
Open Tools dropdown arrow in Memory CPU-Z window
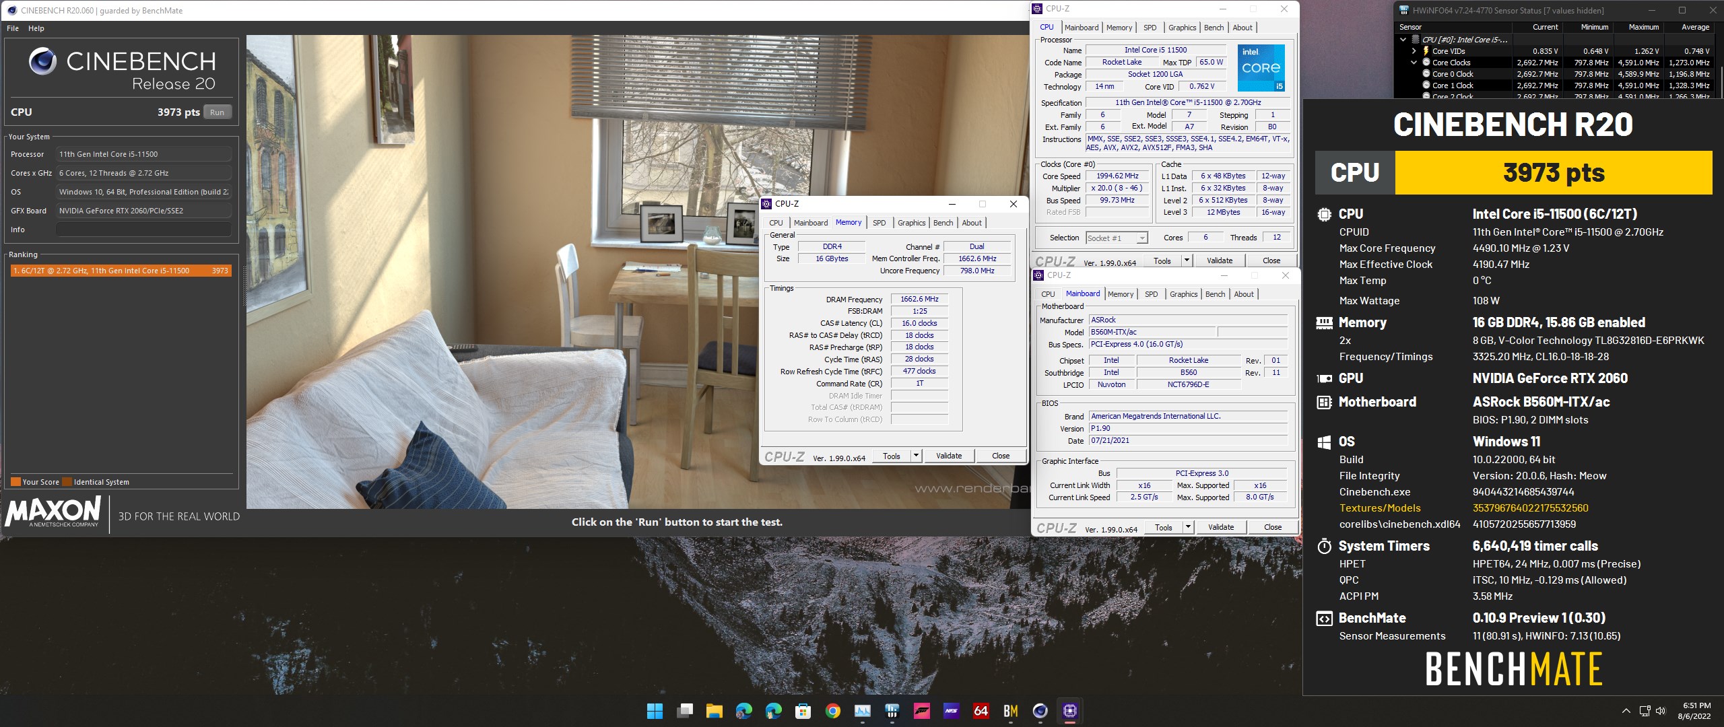coord(916,456)
